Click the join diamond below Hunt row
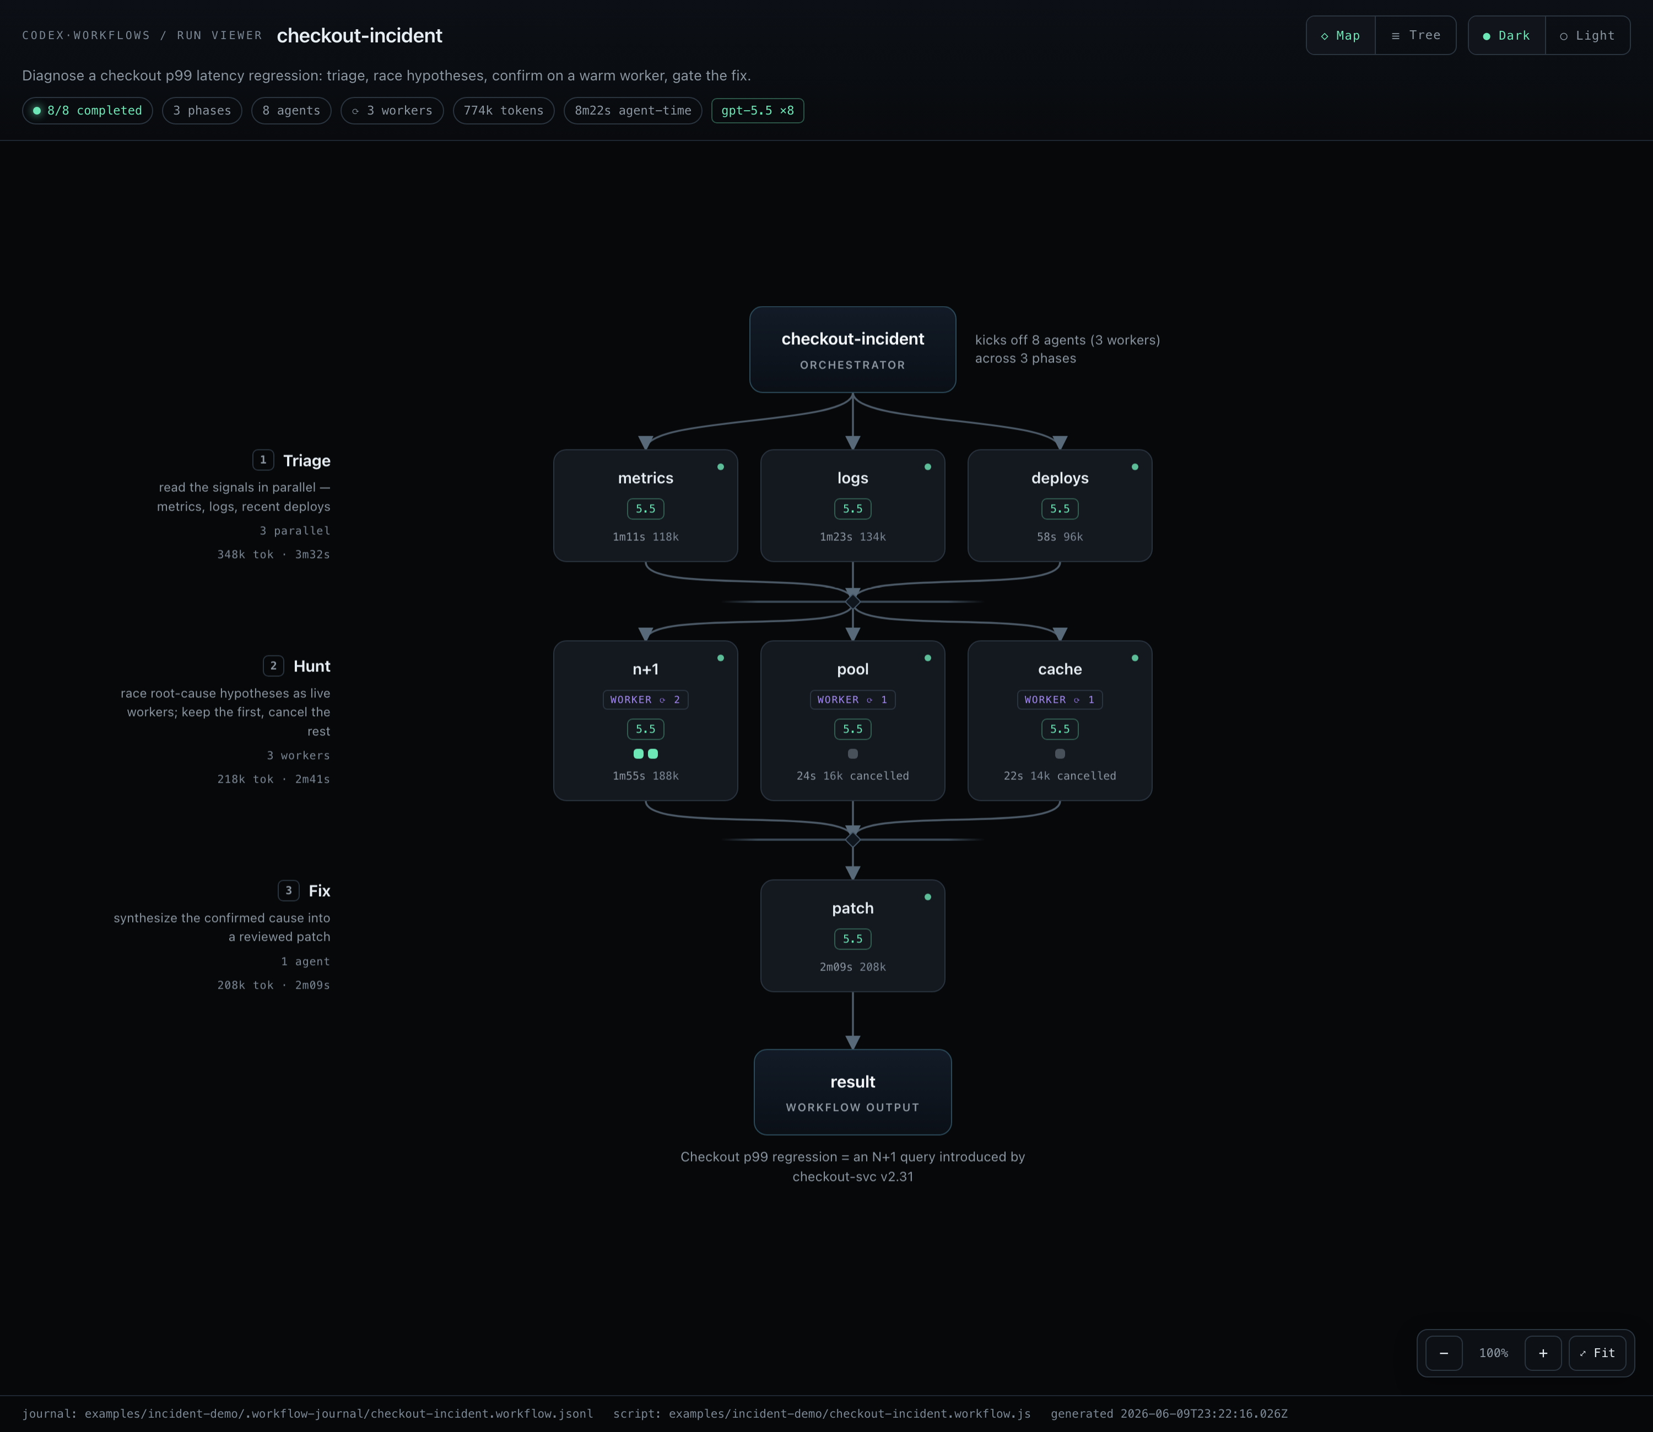Screen dimensions: 1653x1432 pos(853,840)
